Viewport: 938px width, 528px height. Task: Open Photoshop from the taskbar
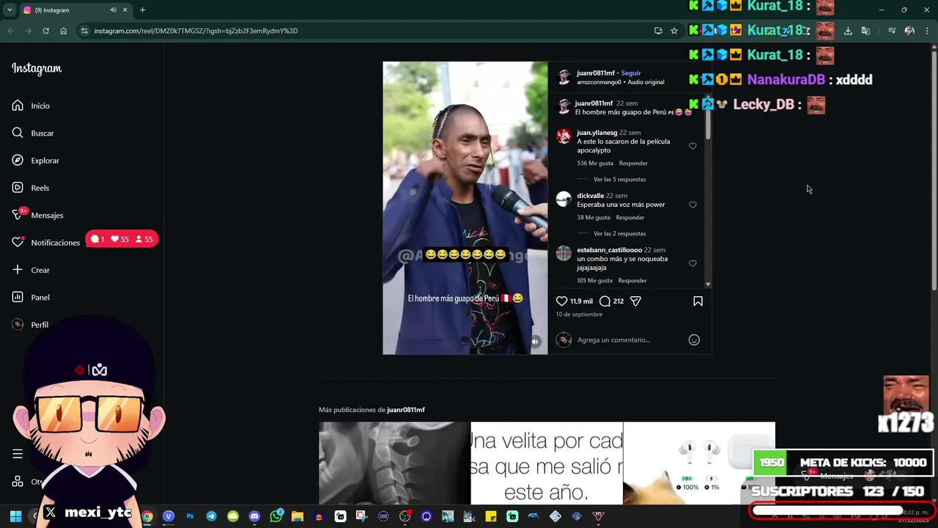(x=190, y=516)
